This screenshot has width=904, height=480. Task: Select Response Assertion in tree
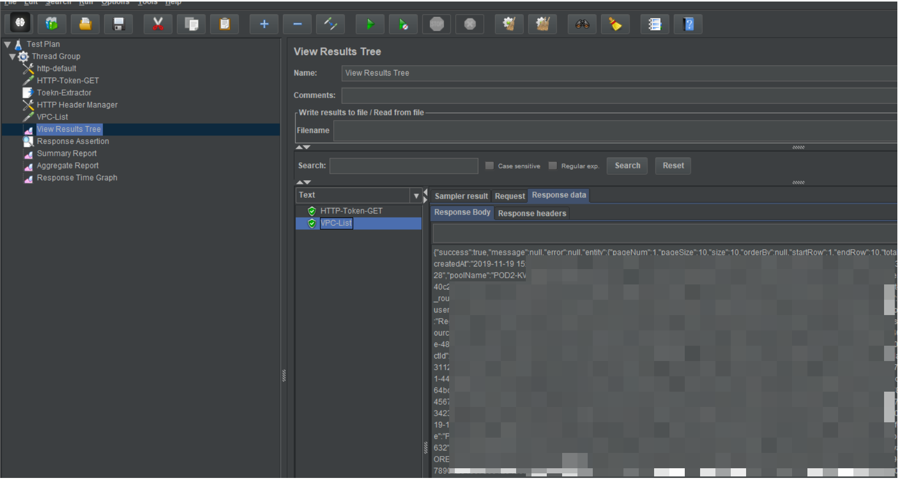[x=73, y=141]
